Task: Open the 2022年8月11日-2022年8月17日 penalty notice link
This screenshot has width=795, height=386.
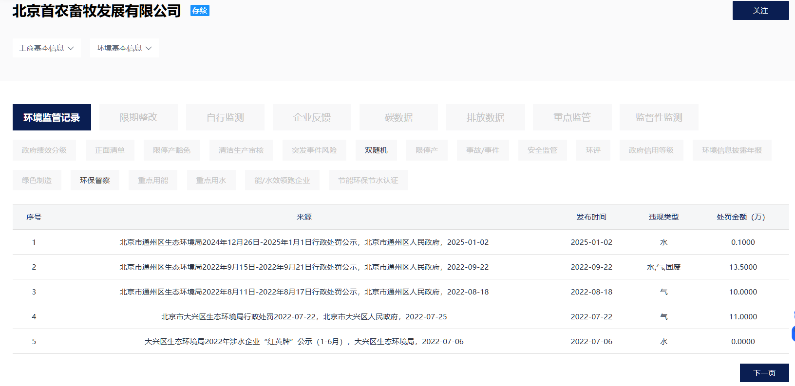Action: 304,292
